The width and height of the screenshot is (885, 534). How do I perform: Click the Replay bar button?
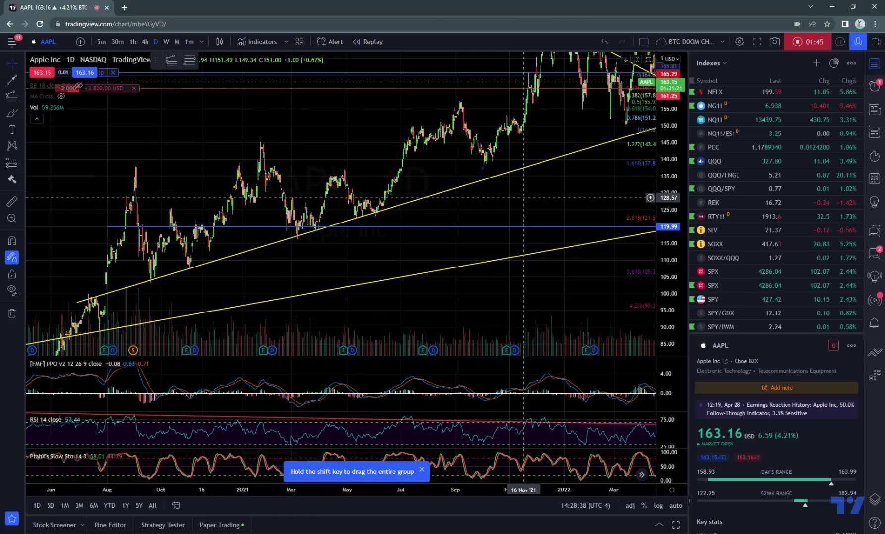click(x=368, y=42)
